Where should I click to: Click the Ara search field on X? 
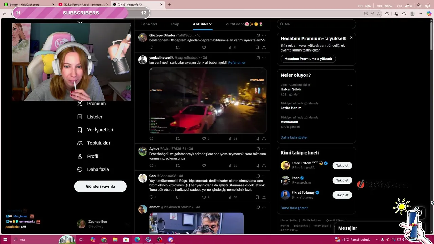pos(316,24)
